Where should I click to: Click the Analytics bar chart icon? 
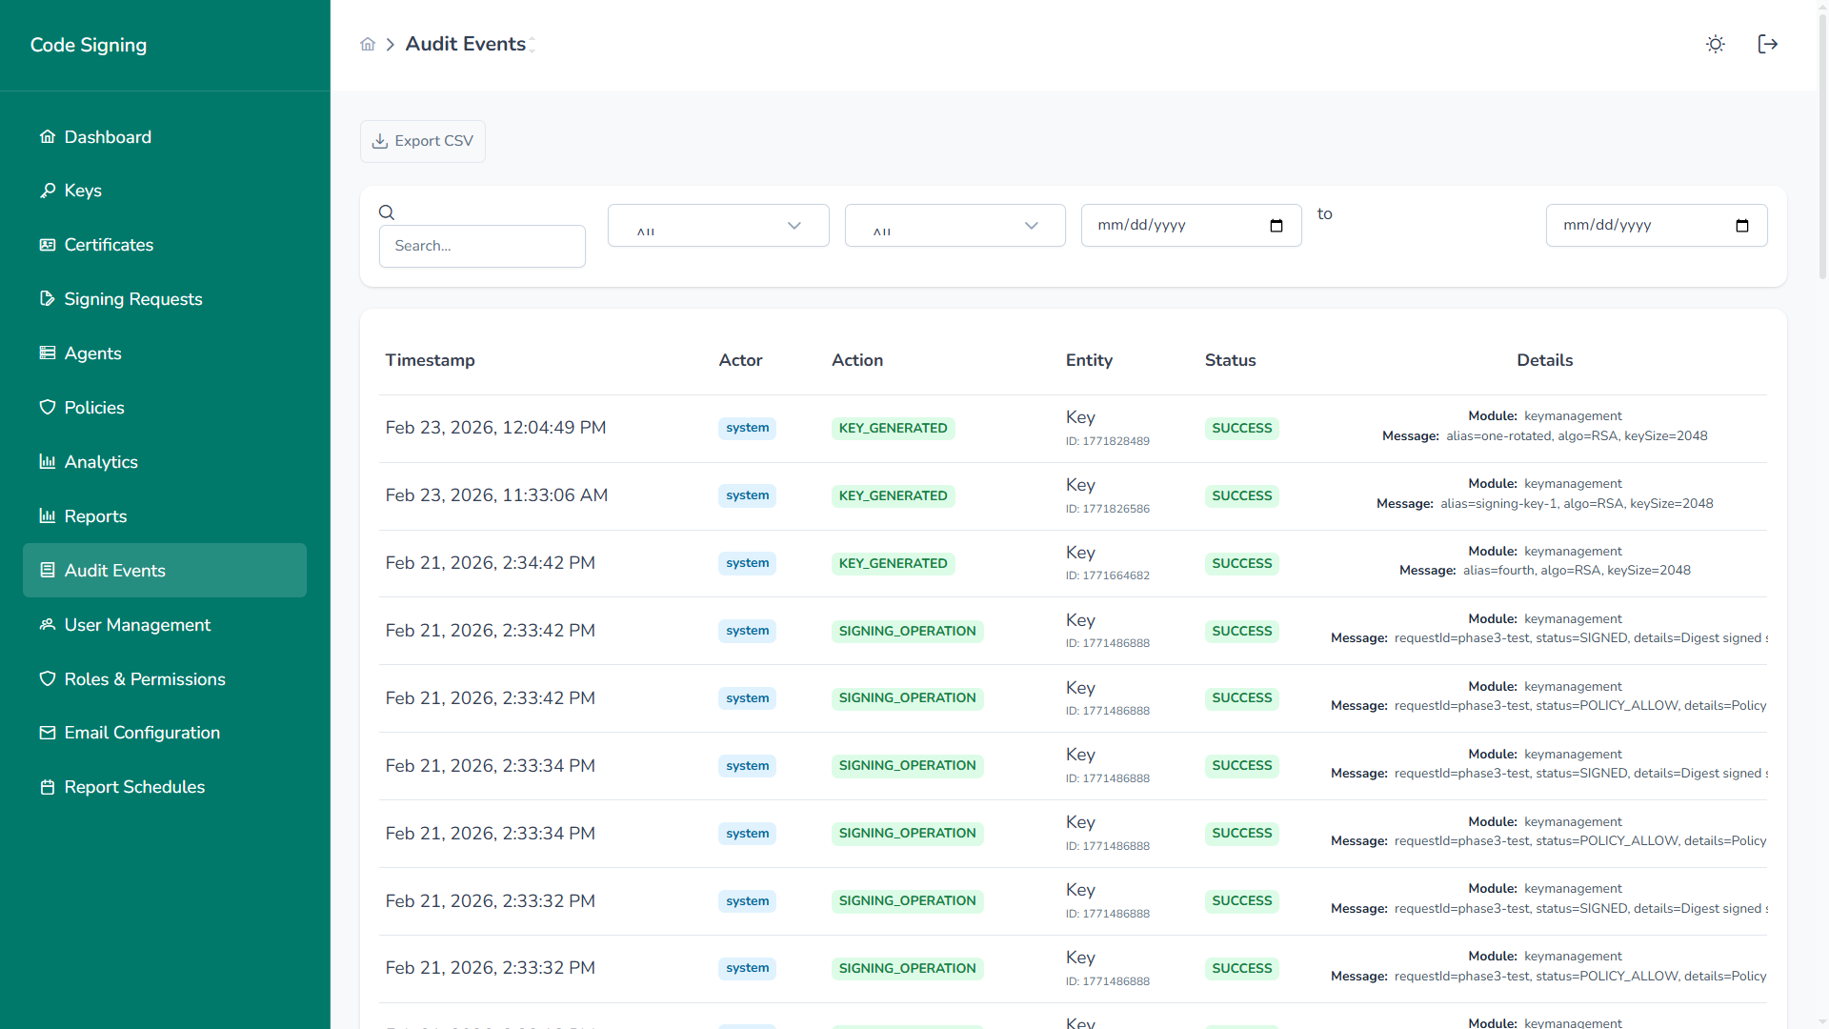pyautogui.click(x=48, y=461)
